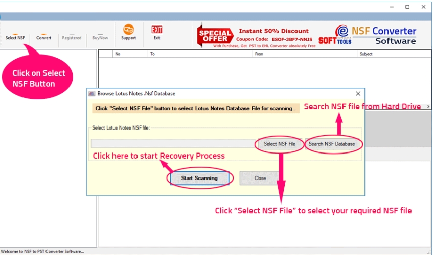
Task: Click Close in the browse dialog
Action: [x=260, y=178]
